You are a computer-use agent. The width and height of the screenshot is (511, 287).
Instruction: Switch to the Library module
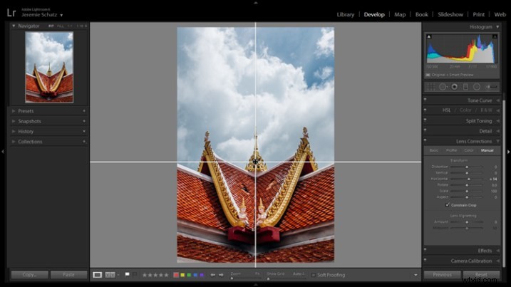[x=346, y=14]
